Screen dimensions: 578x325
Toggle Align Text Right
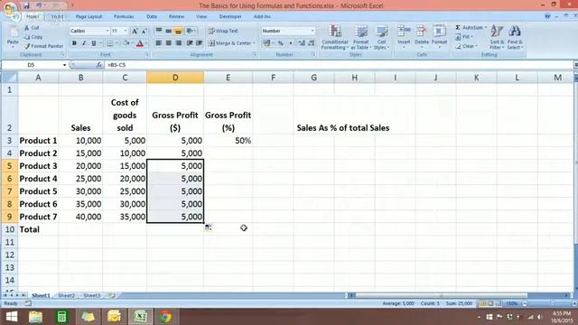[178, 43]
